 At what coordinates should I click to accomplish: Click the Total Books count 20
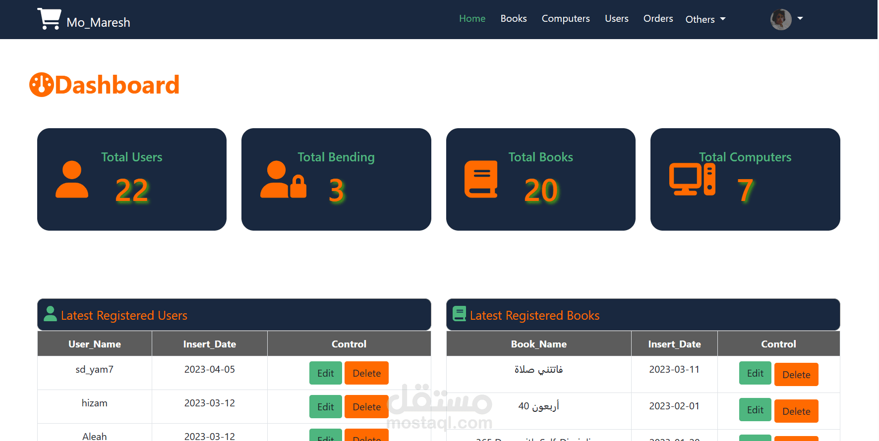[x=541, y=191]
